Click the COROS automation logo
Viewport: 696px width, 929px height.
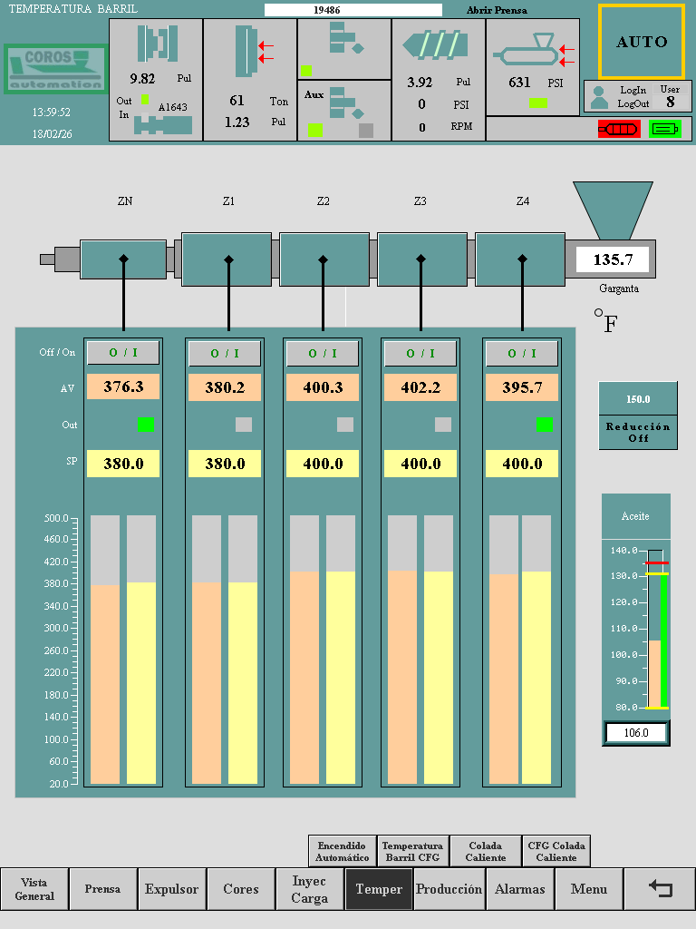55,69
